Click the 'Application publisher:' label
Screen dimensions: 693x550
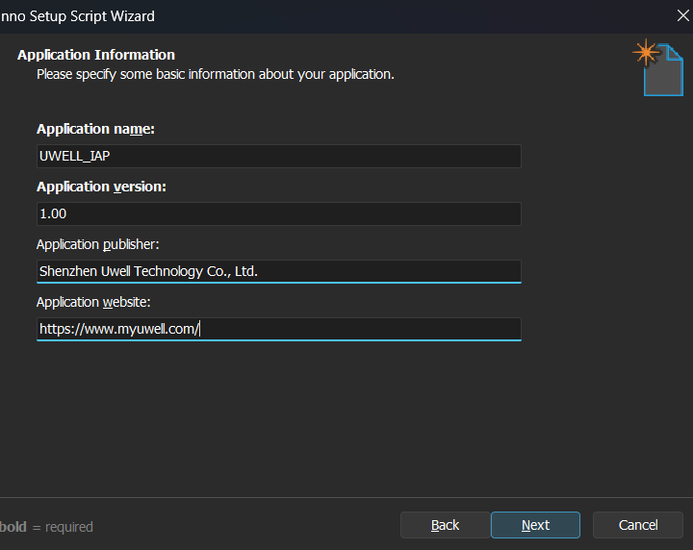[97, 244]
